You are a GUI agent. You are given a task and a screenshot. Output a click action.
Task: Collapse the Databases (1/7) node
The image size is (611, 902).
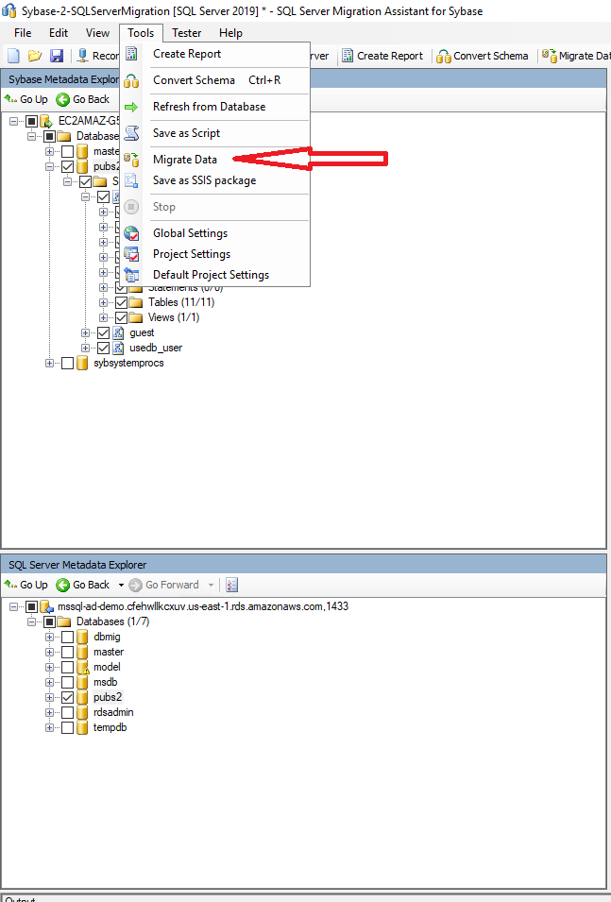click(32, 621)
